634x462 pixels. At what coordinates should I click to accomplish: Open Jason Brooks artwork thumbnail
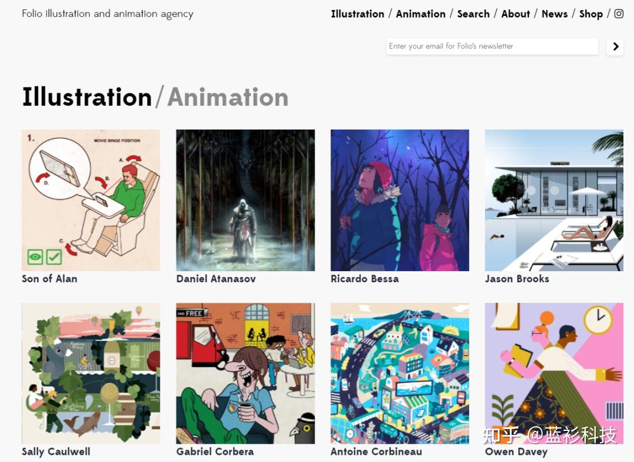pyautogui.click(x=554, y=200)
